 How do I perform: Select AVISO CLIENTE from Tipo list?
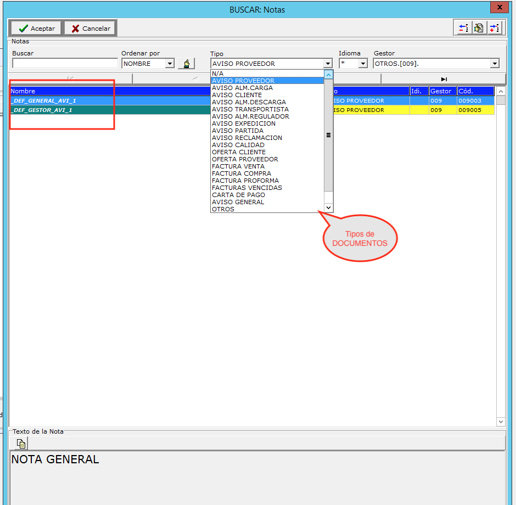tap(237, 95)
